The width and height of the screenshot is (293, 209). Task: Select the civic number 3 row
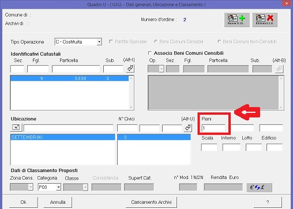tap(154, 137)
